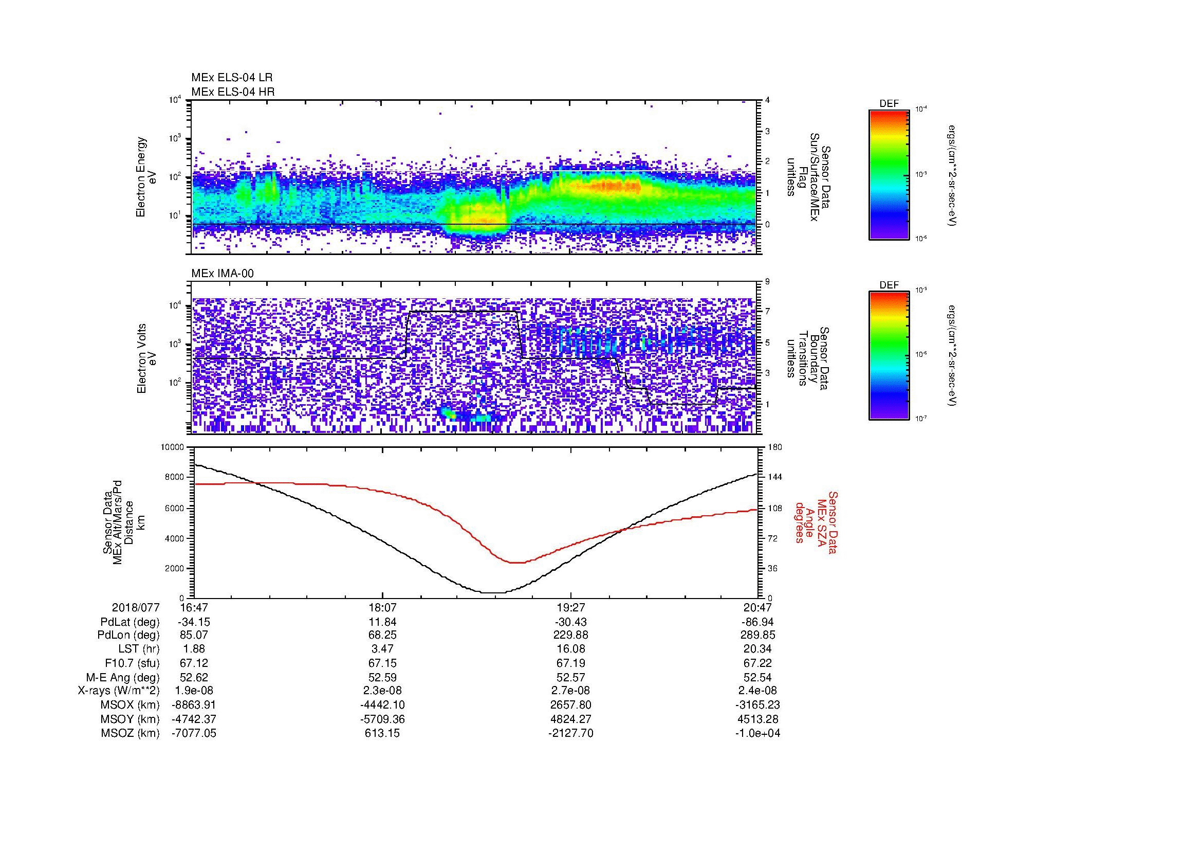Click the PdLon (deg) row label
1202x850 pixels.
pos(128,635)
